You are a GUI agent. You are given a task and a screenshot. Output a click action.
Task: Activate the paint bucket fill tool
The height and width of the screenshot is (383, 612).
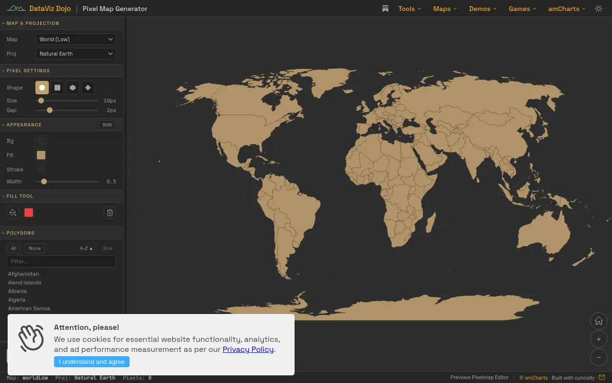pos(13,213)
